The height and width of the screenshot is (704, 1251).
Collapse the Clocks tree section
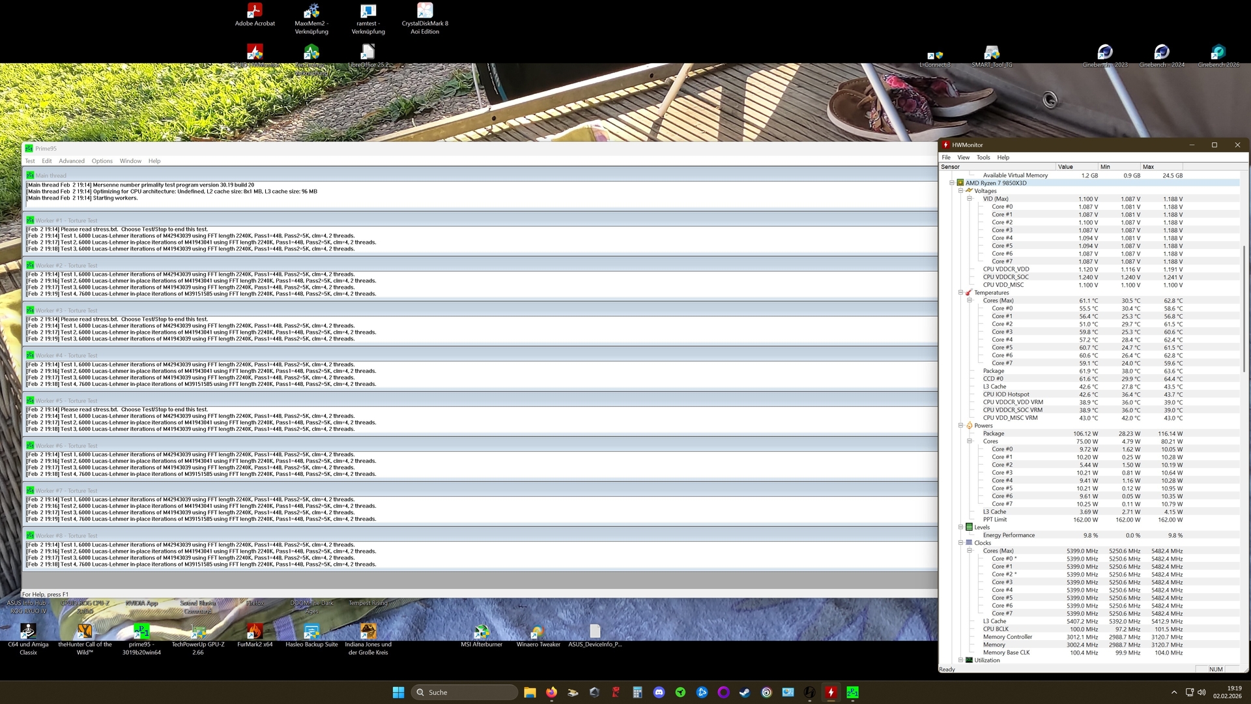pyautogui.click(x=960, y=543)
